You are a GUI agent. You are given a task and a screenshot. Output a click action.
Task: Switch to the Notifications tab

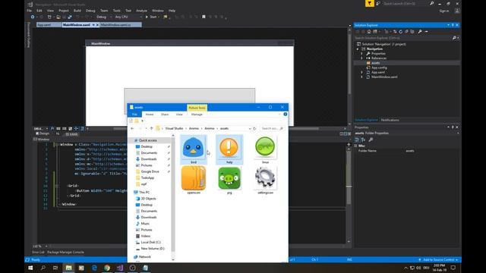click(x=390, y=120)
